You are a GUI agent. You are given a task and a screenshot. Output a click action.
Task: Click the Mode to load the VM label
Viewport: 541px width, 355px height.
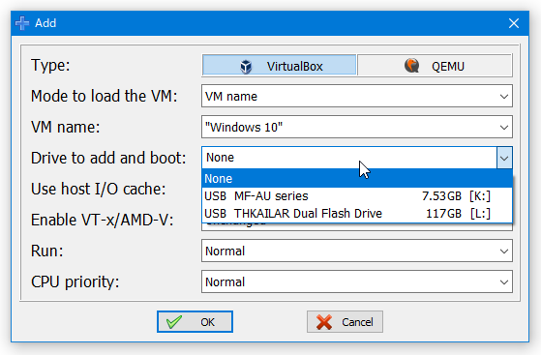pos(104,96)
